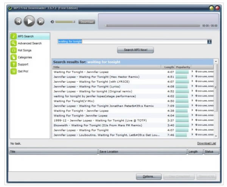Screen dimensions: 227x187
Task: Open the Options button
Action: click(x=149, y=176)
